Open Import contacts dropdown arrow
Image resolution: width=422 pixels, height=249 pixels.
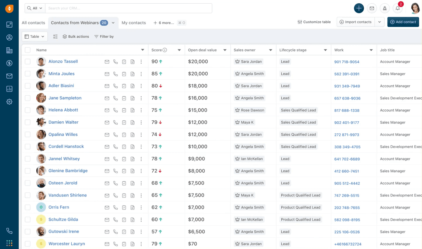click(x=380, y=22)
